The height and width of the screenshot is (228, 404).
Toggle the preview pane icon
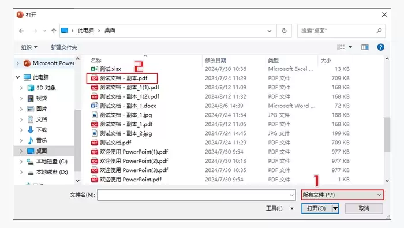point(365,47)
